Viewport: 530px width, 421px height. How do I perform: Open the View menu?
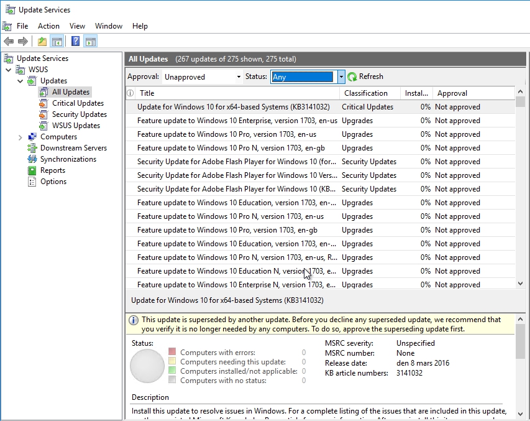(77, 26)
